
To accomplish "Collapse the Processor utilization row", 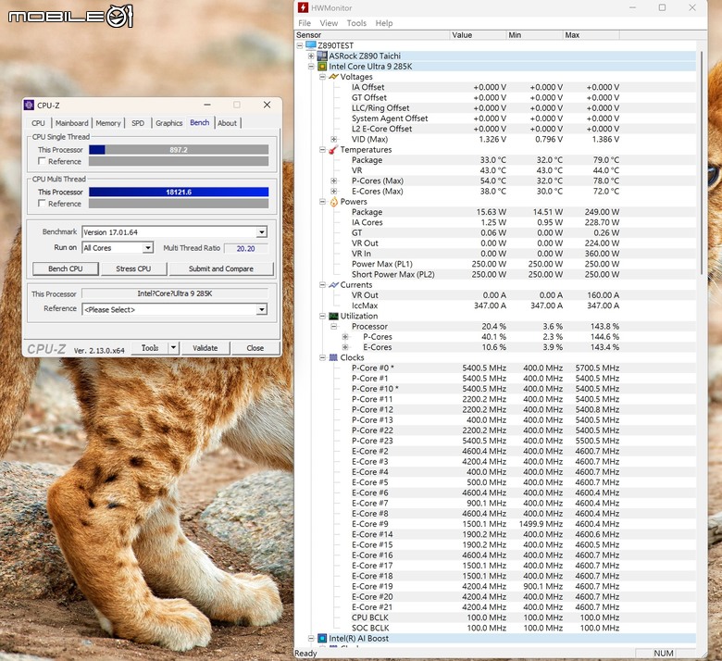I will point(334,327).
